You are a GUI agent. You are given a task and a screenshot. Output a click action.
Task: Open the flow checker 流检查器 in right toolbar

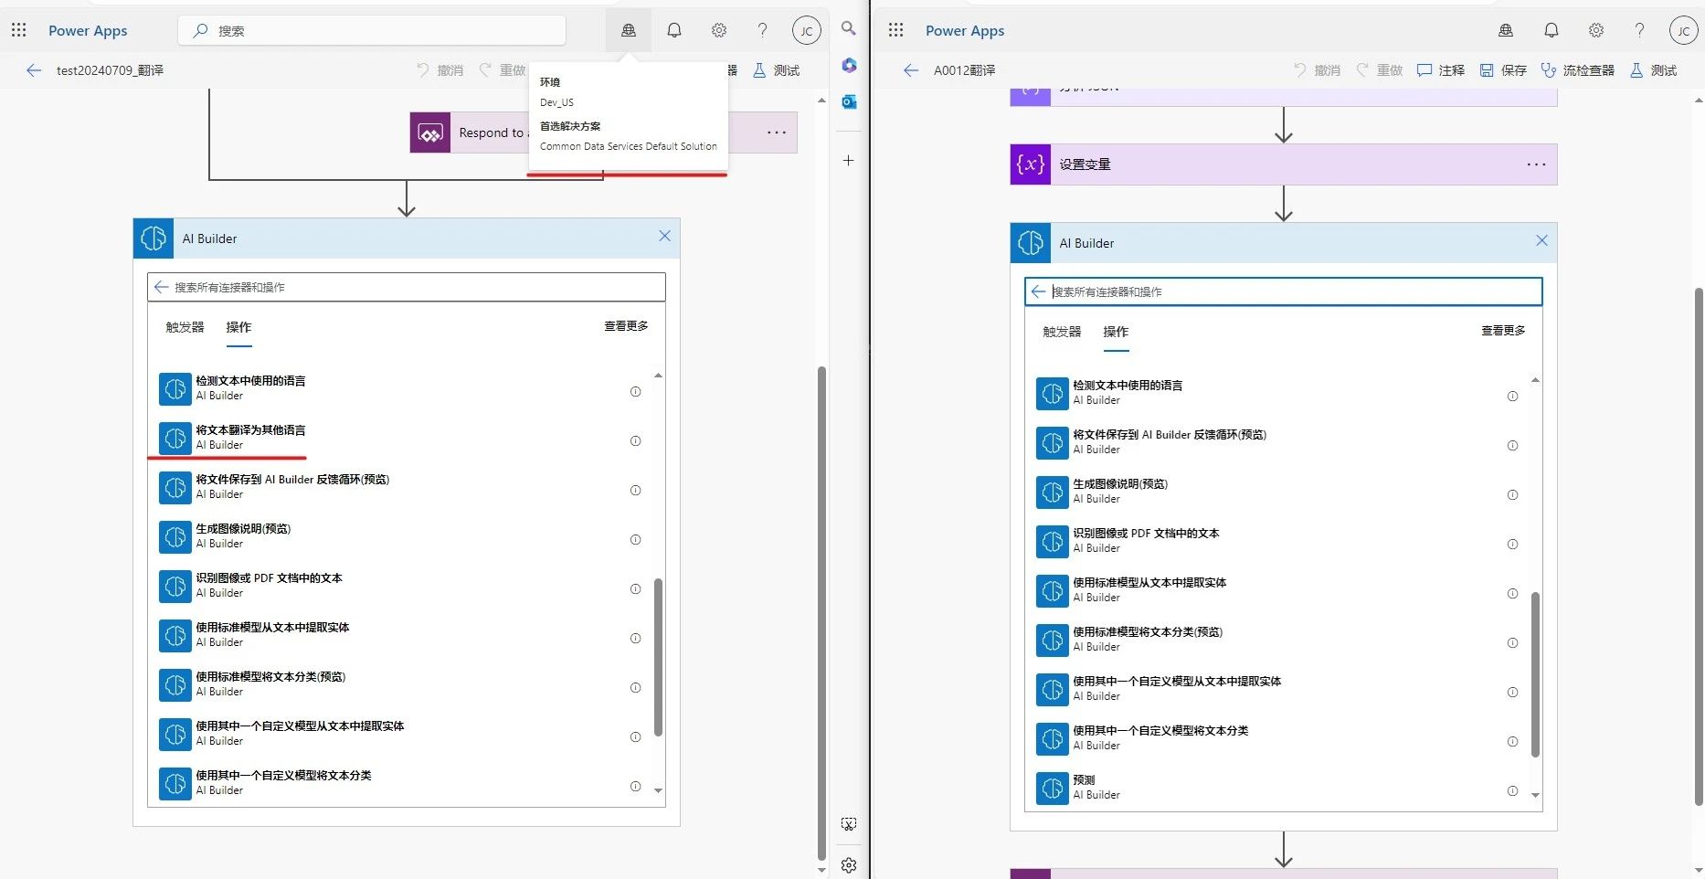(1577, 70)
